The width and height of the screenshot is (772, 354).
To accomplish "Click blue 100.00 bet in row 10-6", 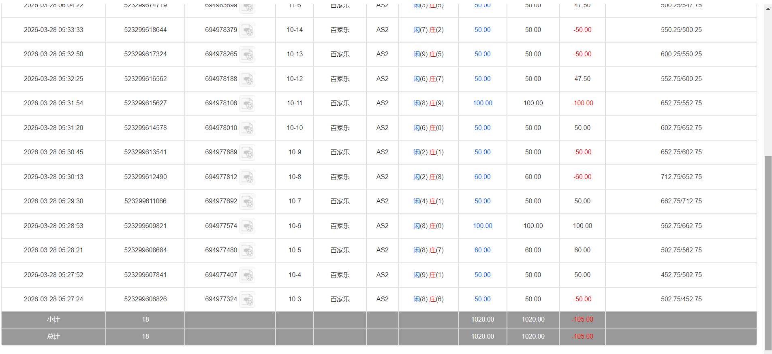I will 482,226.
